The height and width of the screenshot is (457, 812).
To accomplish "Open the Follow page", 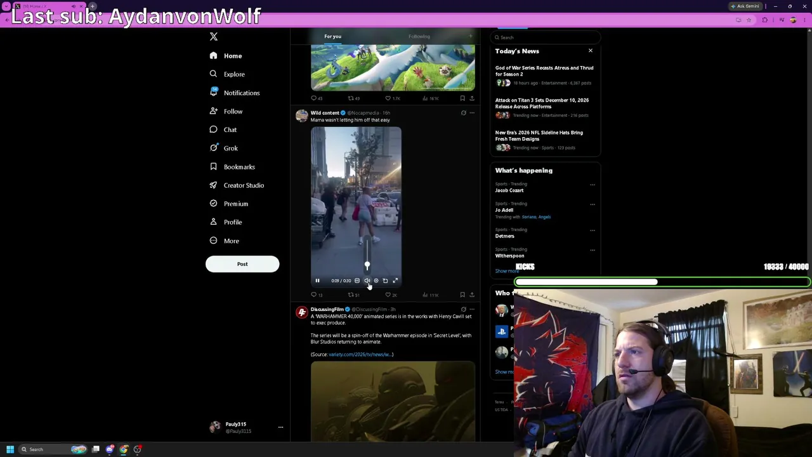I will (x=226, y=111).
